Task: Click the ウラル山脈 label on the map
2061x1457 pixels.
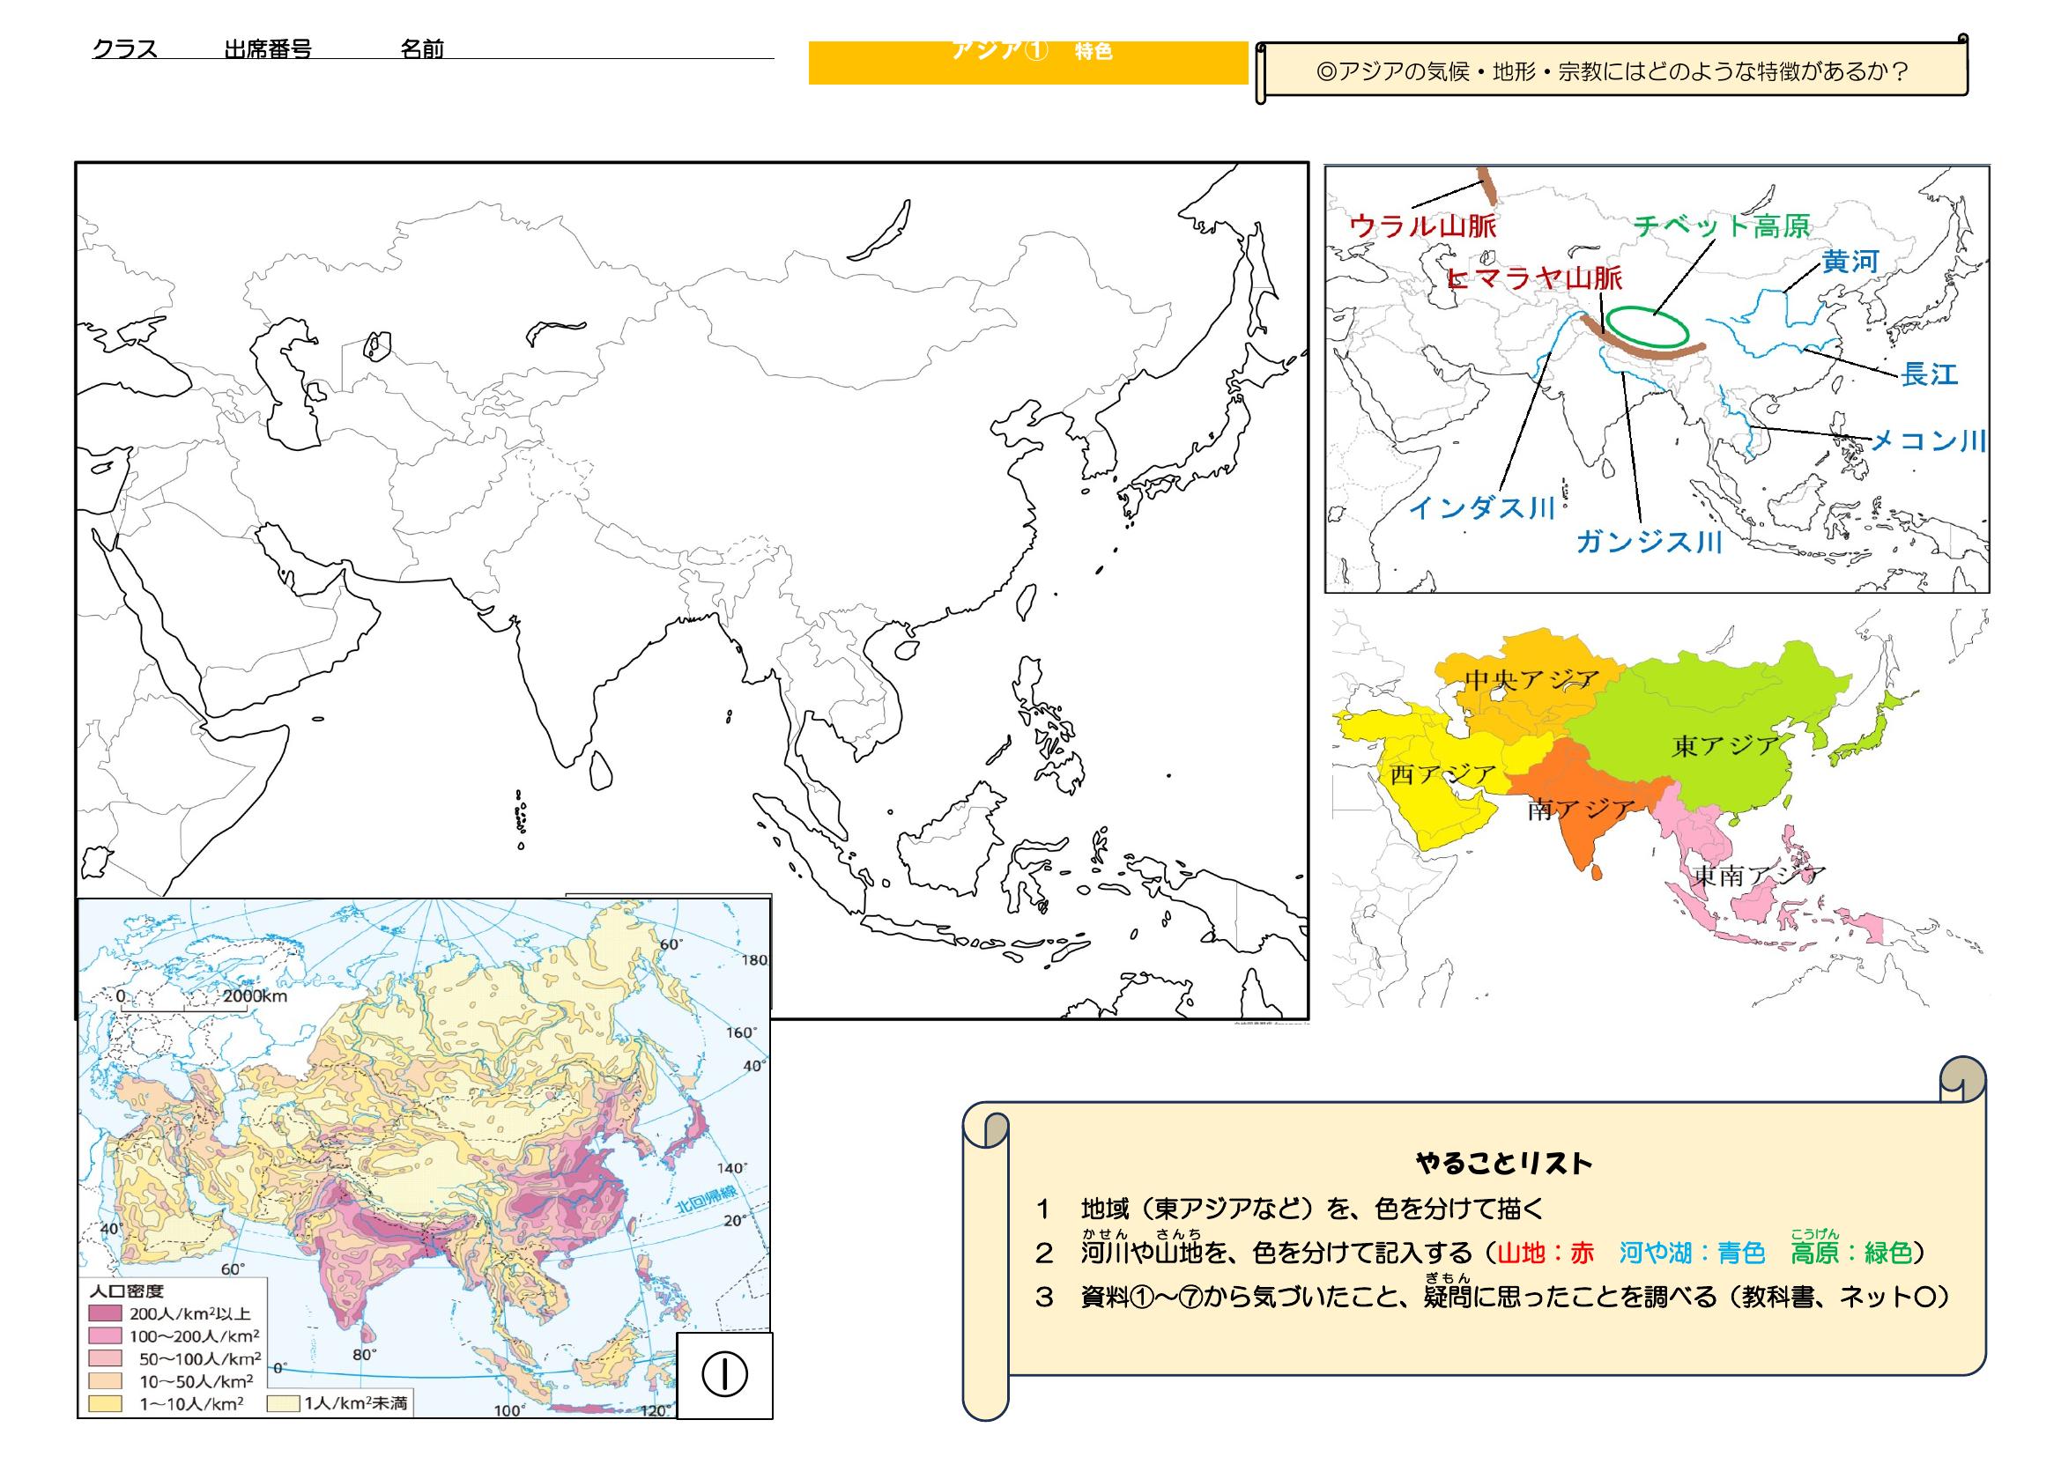Action: pyautogui.click(x=1423, y=226)
